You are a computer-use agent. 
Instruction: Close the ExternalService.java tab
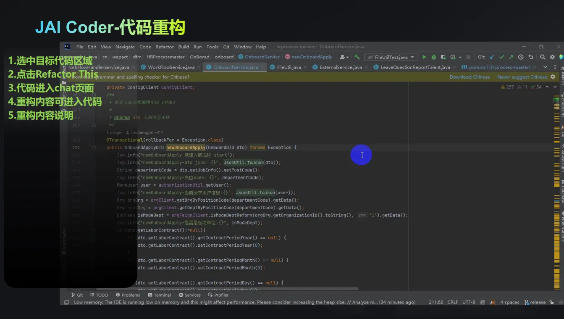(x=365, y=67)
